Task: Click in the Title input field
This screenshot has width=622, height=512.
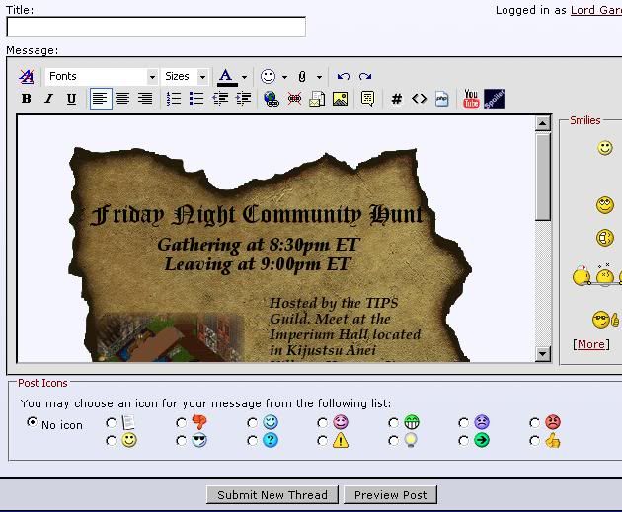Action: click(x=156, y=27)
